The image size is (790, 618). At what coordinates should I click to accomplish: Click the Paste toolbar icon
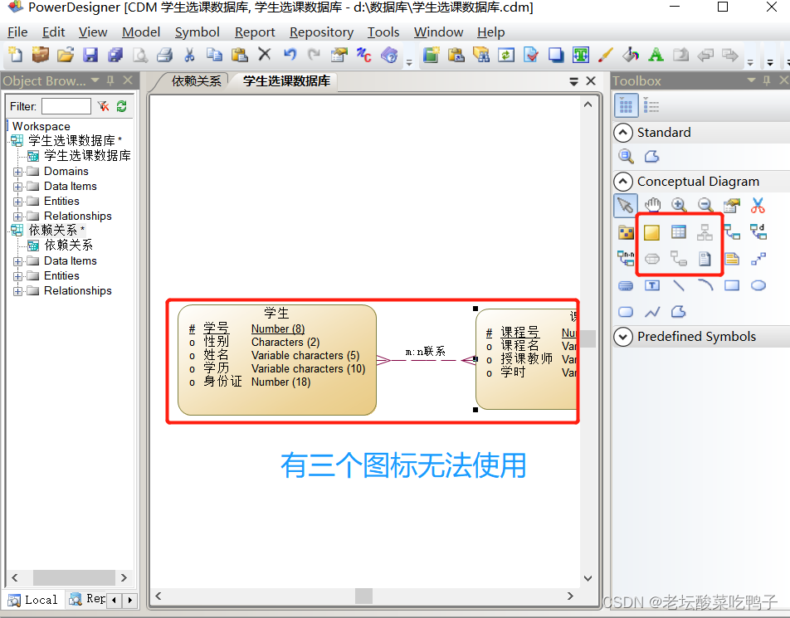point(239,55)
